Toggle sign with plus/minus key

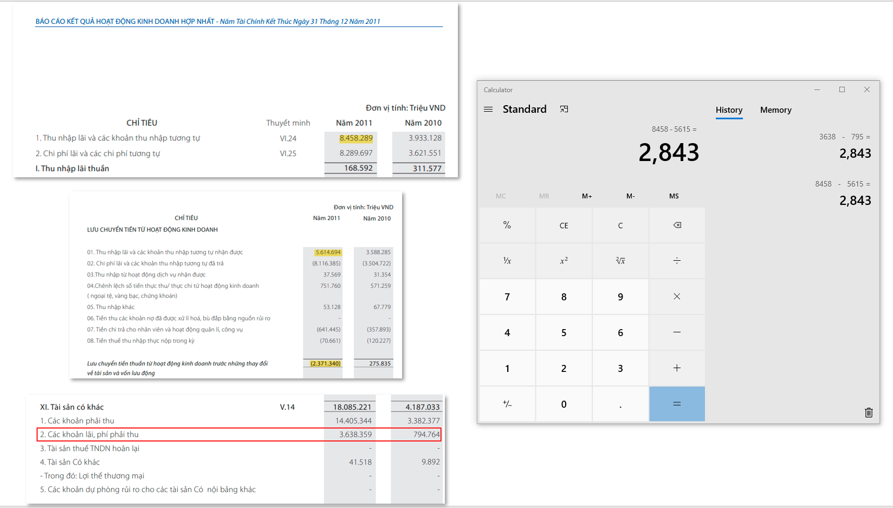tap(507, 404)
